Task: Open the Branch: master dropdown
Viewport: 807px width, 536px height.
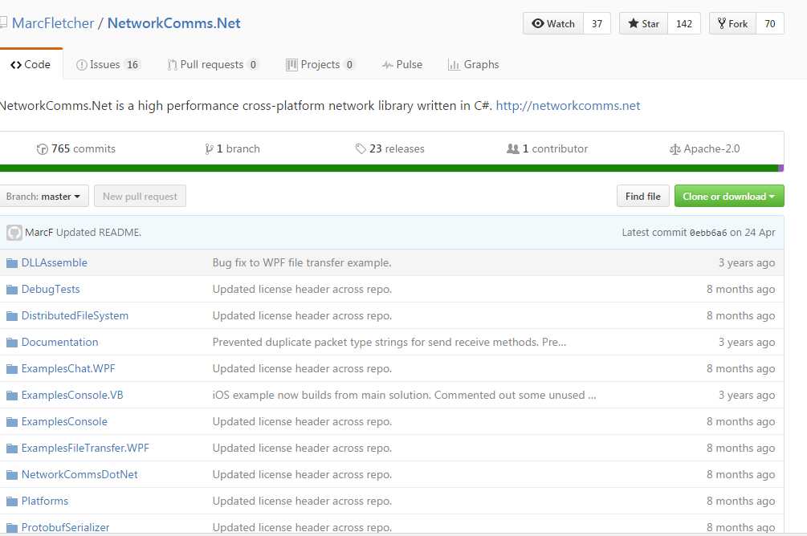Action: tap(43, 196)
